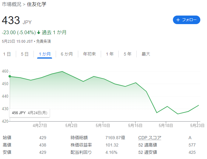The image size is (207, 159).
Task: Select the 5年 time range tab
Action: coord(128,54)
